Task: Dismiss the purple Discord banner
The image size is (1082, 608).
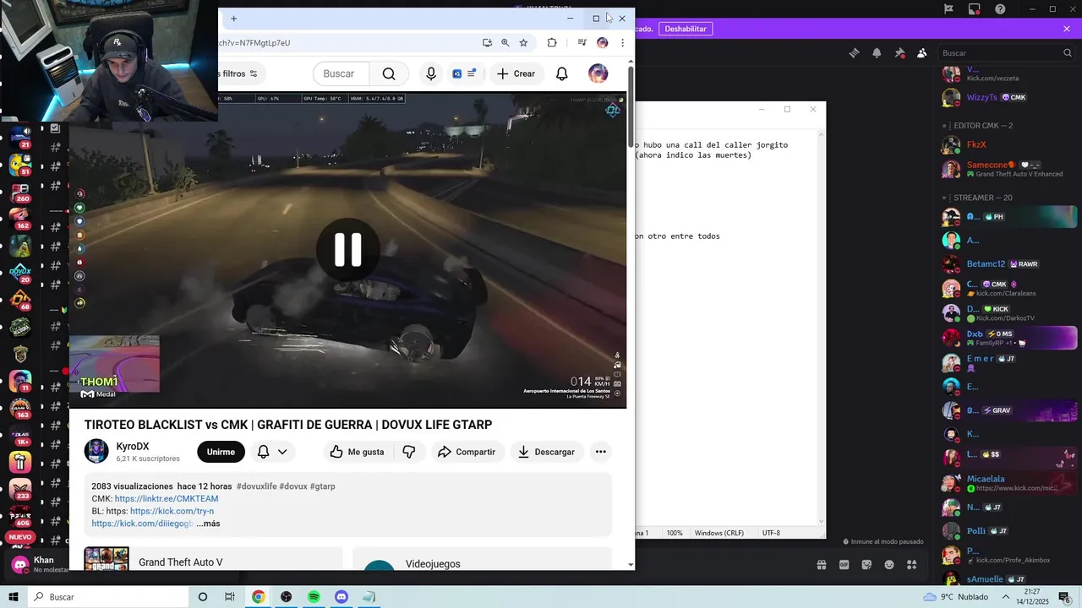Action: click(1067, 29)
